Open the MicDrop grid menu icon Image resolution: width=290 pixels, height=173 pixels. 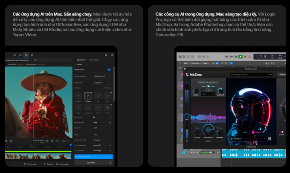pyautogui.click(x=270, y=139)
